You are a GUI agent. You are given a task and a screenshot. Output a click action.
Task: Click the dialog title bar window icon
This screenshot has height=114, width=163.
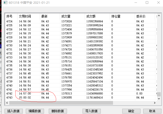(5, 3)
